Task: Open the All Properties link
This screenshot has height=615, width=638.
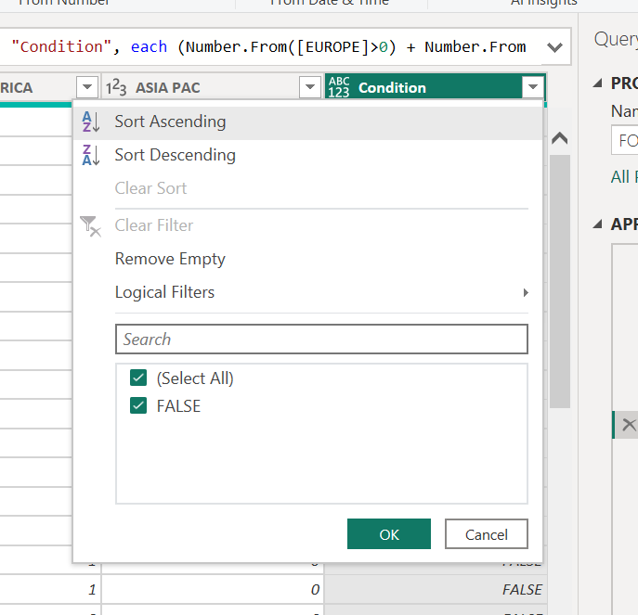Action: (x=624, y=177)
